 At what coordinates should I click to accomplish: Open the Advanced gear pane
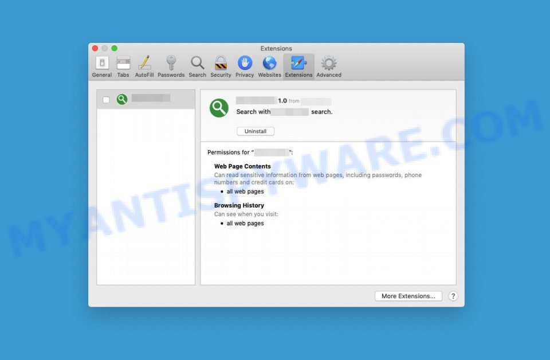pyautogui.click(x=329, y=66)
